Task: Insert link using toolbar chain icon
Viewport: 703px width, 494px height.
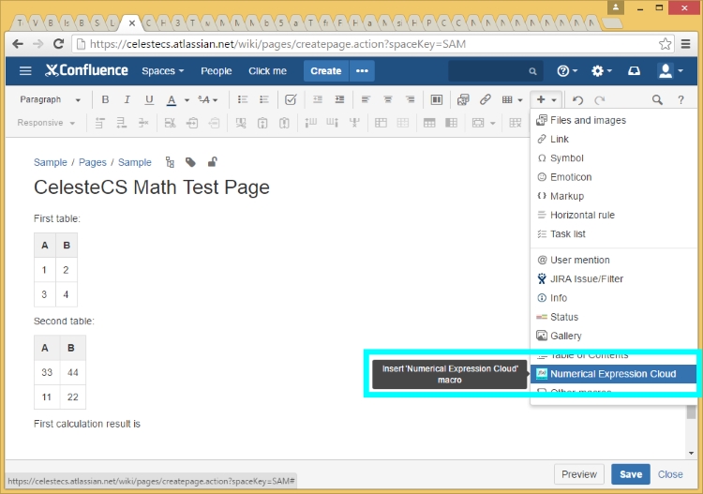Action: [x=486, y=99]
